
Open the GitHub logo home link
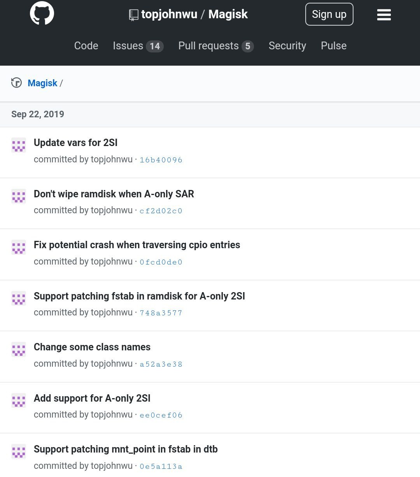[x=42, y=13]
